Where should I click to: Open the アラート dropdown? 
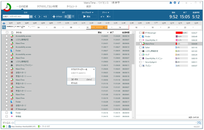point(105,12)
